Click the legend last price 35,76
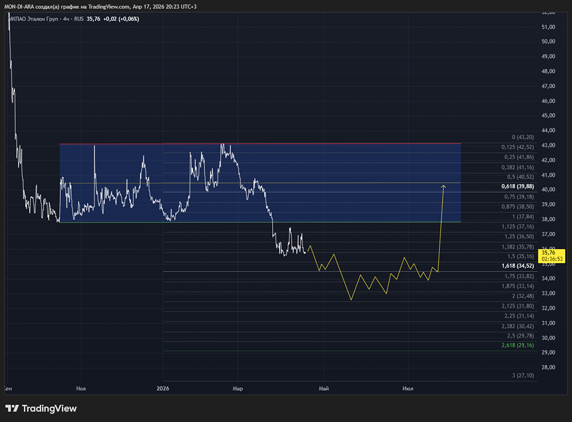Screen dimensions: 572x422 pyautogui.click(x=93, y=19)
